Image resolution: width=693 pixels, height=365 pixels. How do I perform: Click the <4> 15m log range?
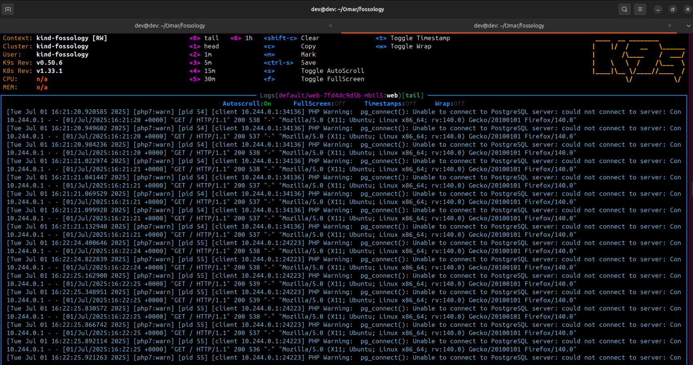pyautogui.click(x=203, y=71)
